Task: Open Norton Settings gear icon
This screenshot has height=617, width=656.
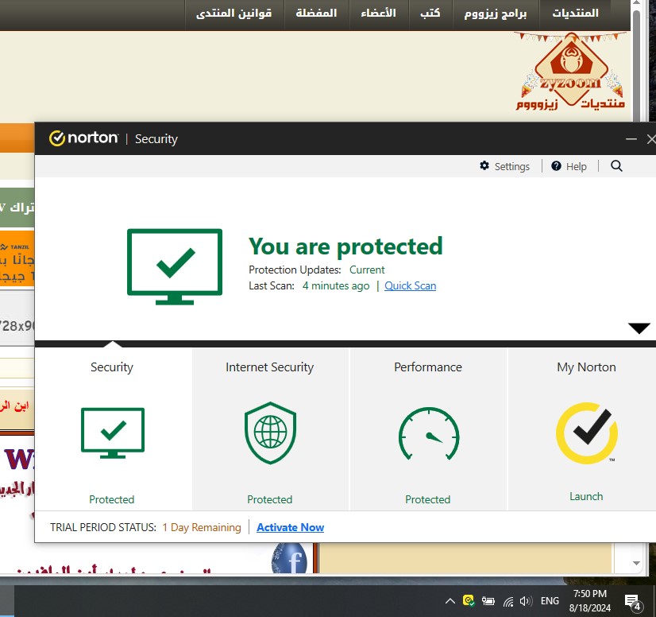Action: click(x=484, y=166)
